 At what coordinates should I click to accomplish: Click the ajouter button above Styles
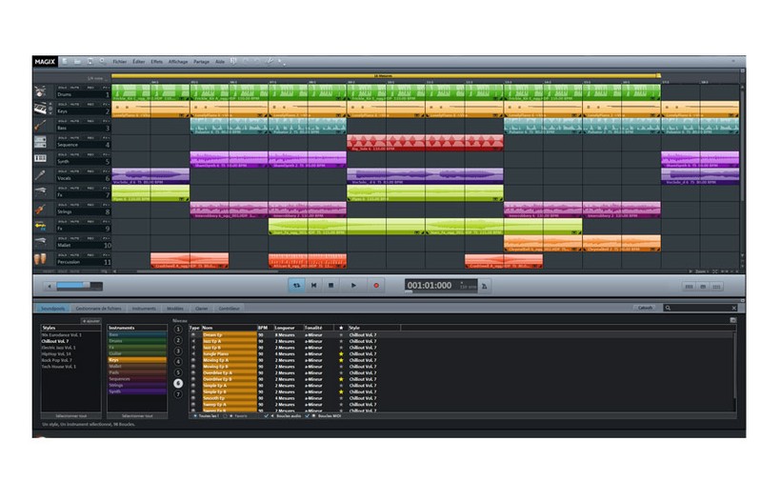pyautogui.click(x=90, y=321)
